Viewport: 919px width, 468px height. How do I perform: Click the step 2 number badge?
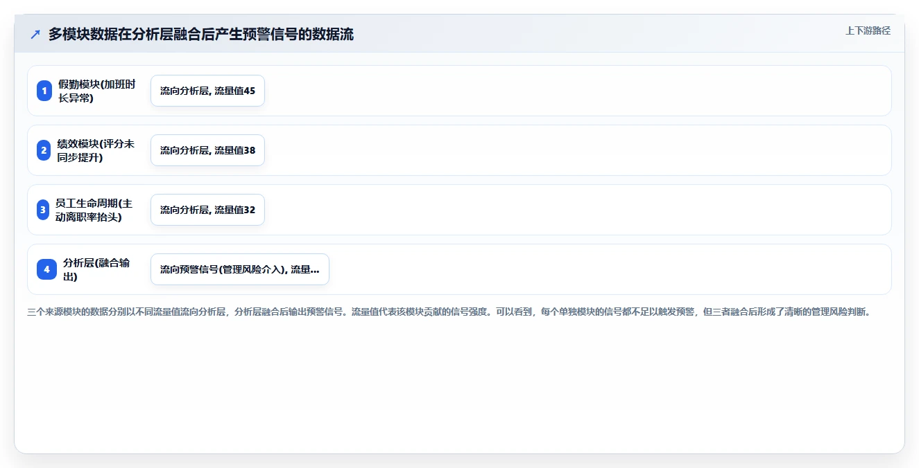tap(44, 150)
